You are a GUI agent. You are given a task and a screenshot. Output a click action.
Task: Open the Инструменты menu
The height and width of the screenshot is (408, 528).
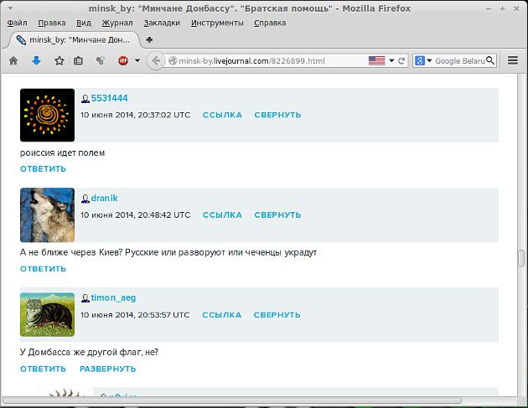[x=217, y=23]
